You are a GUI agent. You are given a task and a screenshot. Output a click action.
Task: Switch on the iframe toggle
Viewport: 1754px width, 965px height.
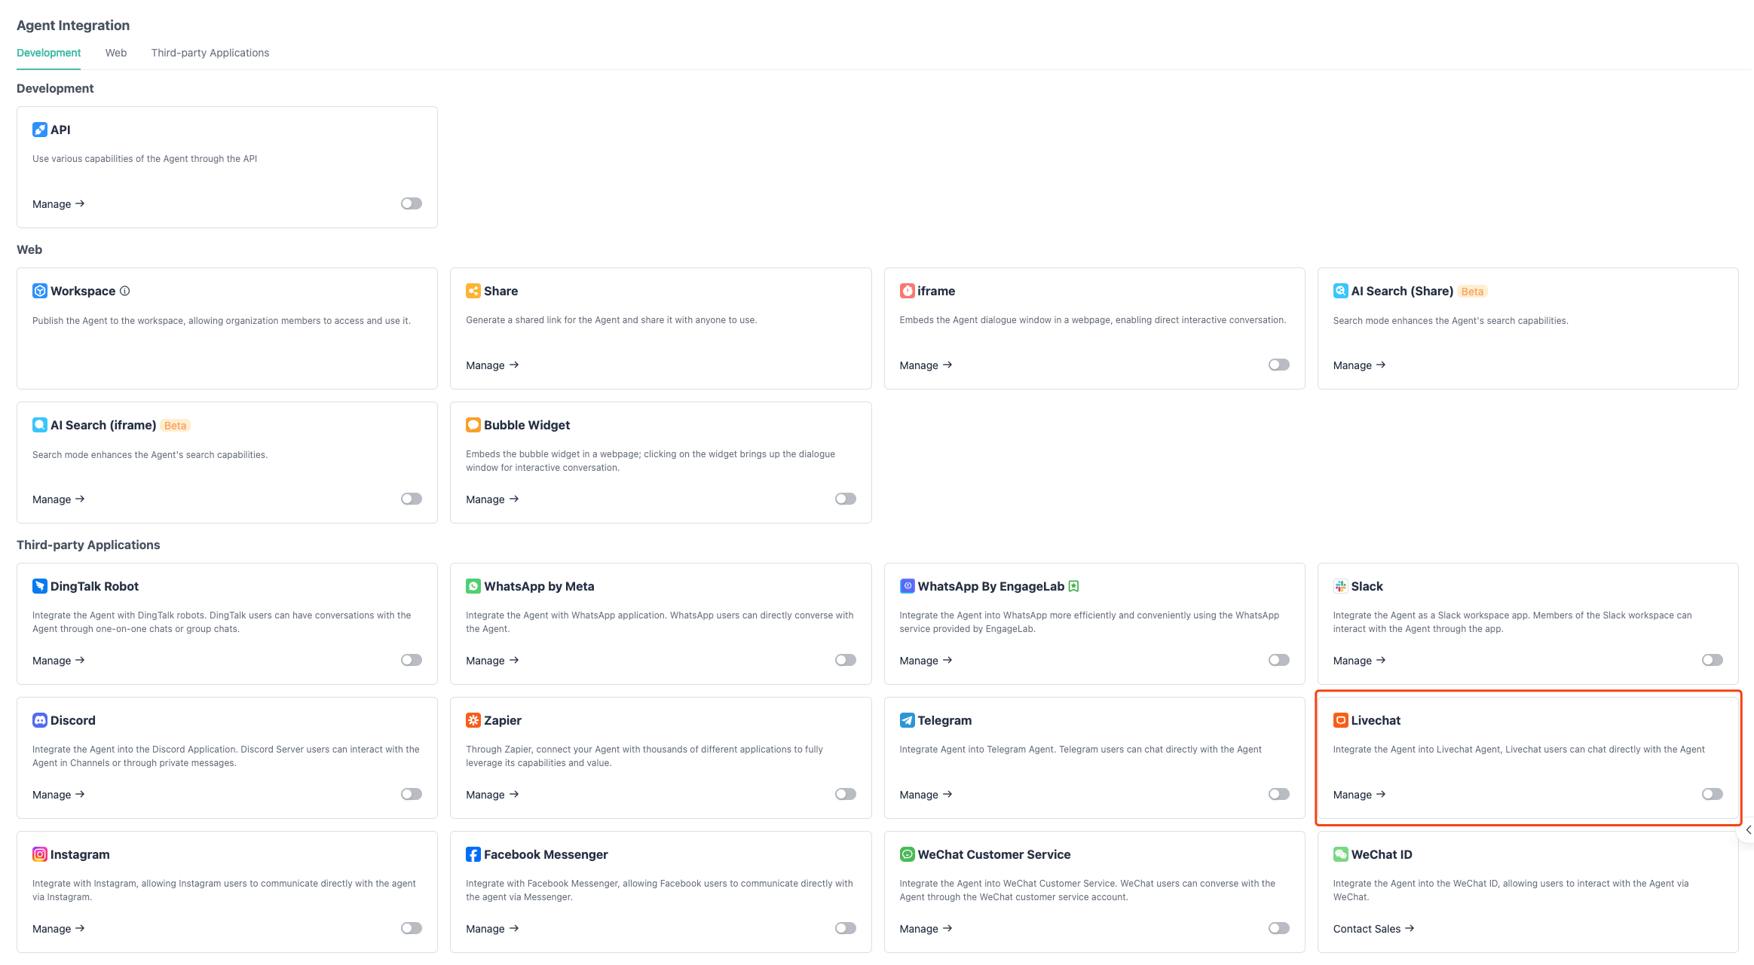tap(1278, 365)
